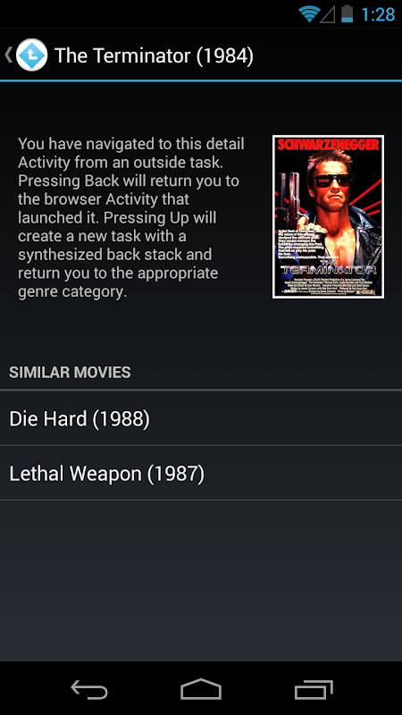The height and width of the screenshot is (715, 402).
Task: Tap the Up caret beside the app icon
Action: (8, 55)
